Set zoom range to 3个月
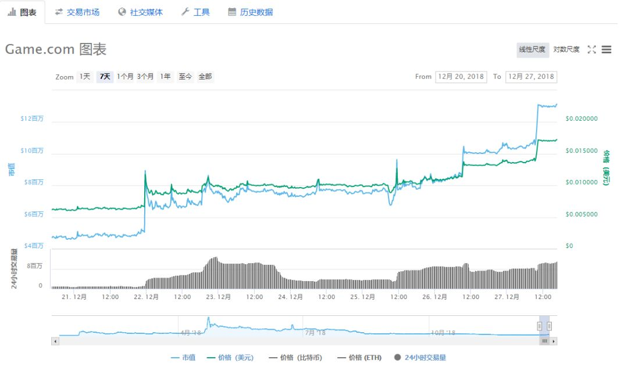628x367 pixels. (145, 76)
